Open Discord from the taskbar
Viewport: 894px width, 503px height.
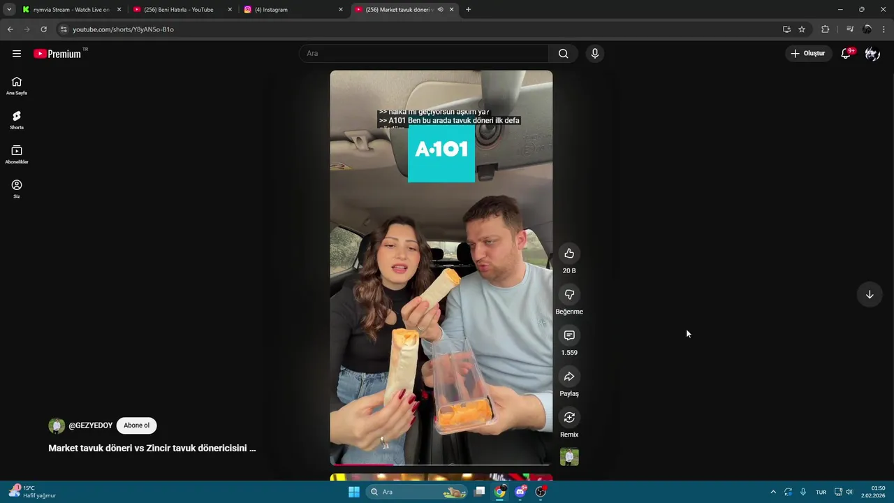click(520, 492)
